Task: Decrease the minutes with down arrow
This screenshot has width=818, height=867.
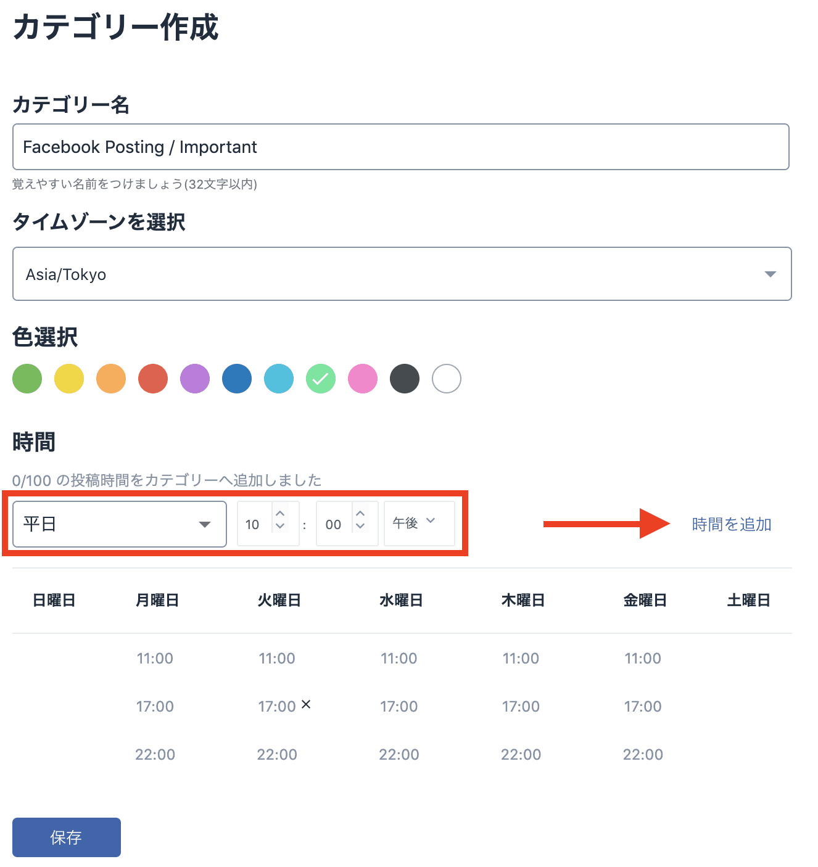Action: tap(360, 526)
